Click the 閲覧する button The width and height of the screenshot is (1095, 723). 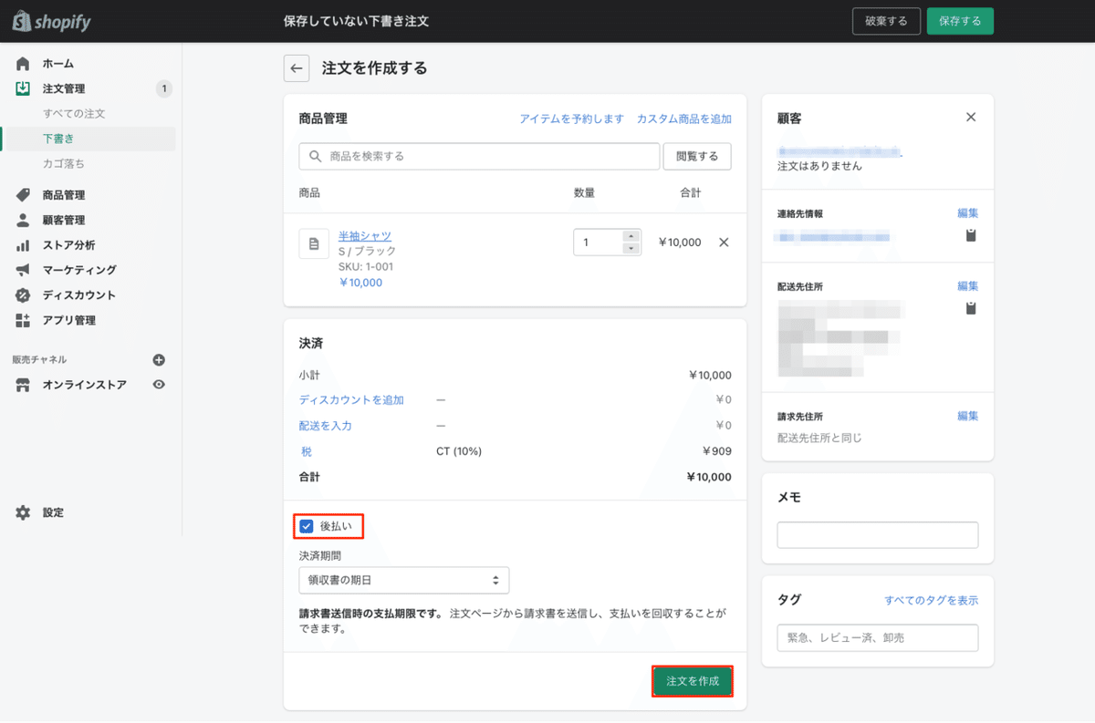tap(697, 156)
